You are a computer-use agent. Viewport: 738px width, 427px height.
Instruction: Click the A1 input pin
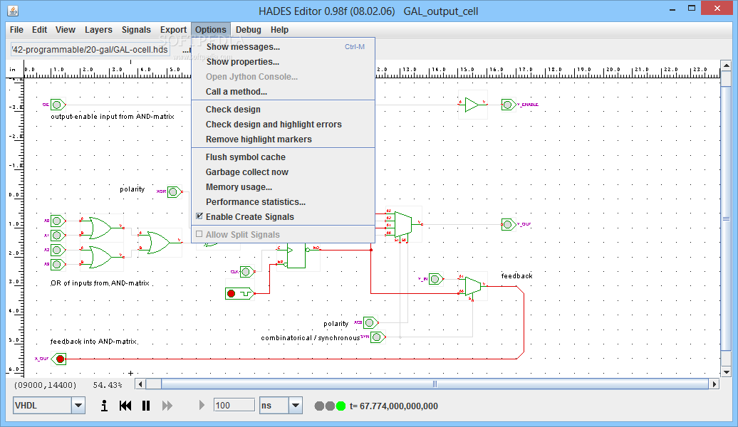pyautogui.click(x=58, y=235)
